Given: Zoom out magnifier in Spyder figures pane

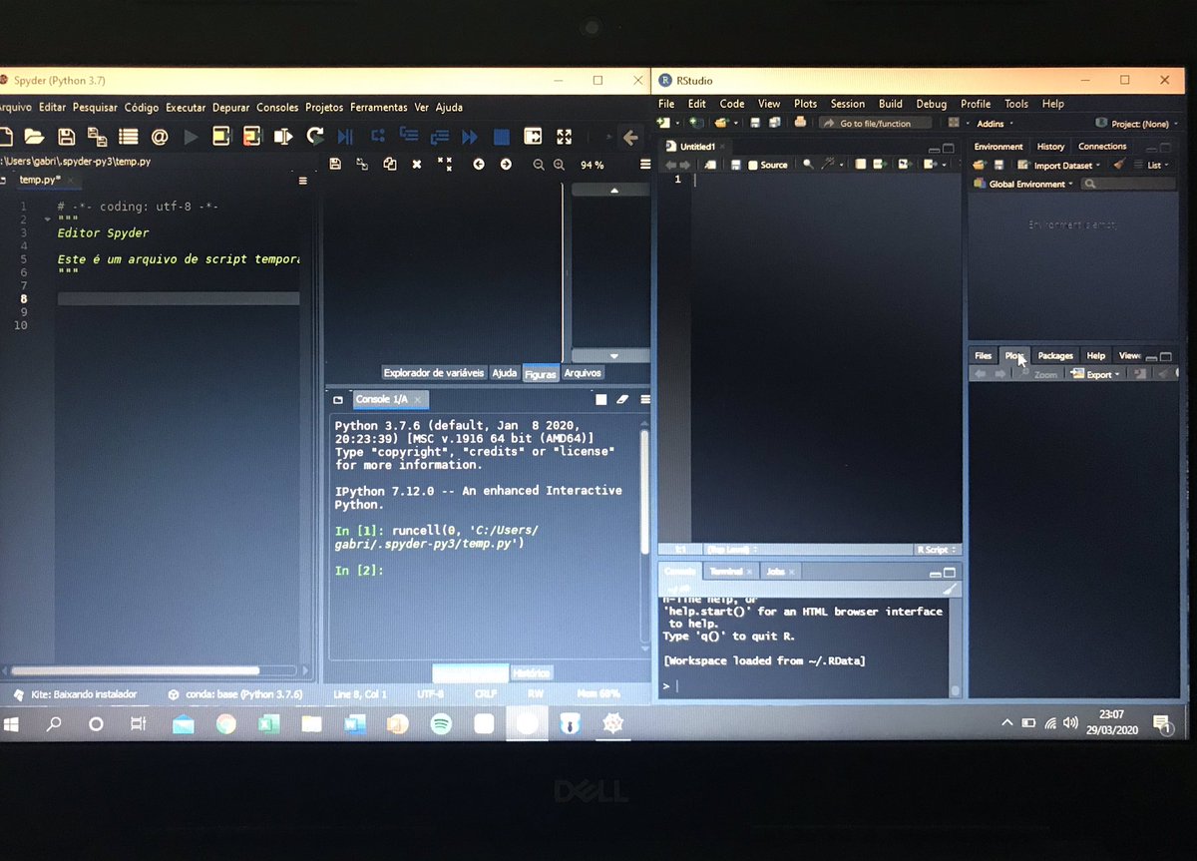Looking at the screenshot, I should 539,165.
